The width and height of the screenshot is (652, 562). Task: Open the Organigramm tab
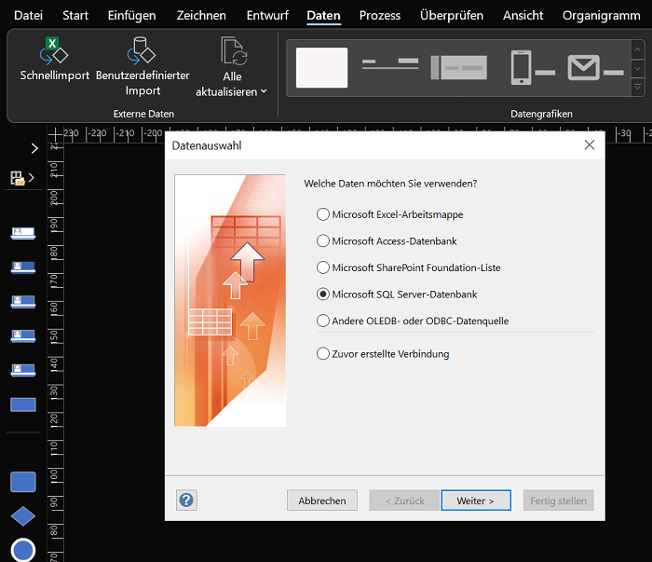pyautogui.click(x=602, y=16)
